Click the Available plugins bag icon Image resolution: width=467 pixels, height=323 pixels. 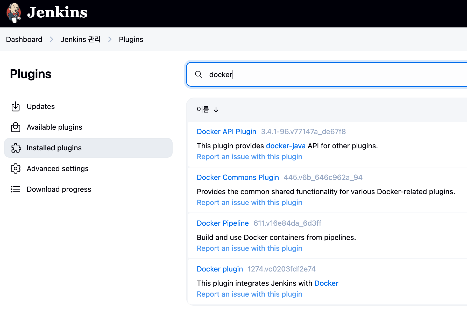tap(16, 127)
